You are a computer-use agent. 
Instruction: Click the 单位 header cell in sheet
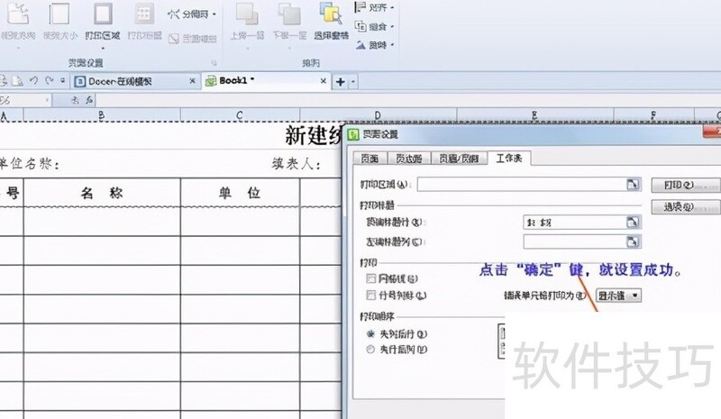240,193
